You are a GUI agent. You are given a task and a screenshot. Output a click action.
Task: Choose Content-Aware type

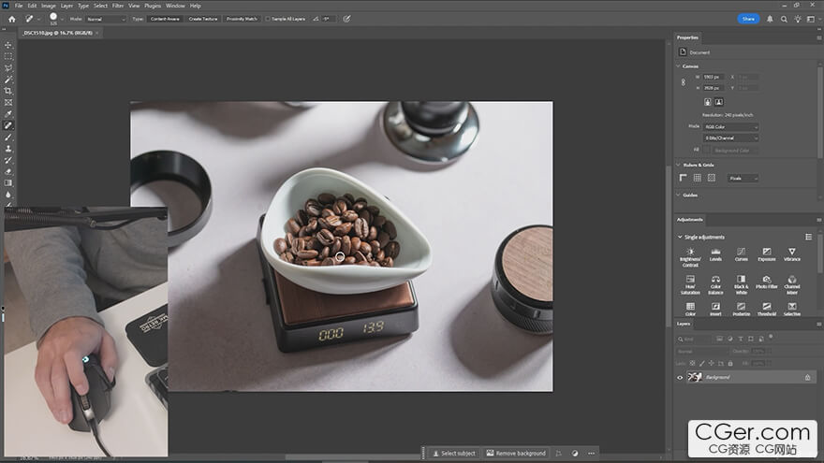pos(165,19)
